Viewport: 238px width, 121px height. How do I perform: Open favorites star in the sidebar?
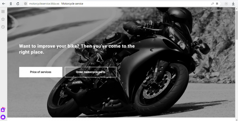3,19
